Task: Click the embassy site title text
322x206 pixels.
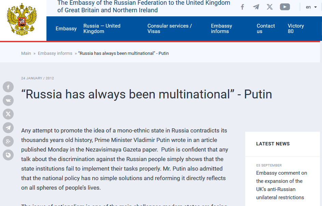Action: 144,6
